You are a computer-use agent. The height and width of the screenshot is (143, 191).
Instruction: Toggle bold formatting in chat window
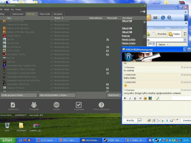point(125,98)
